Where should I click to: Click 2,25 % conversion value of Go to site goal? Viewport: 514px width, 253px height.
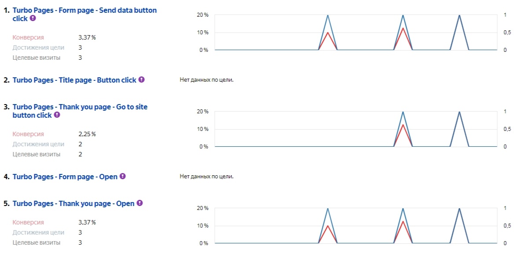point(87,134)
